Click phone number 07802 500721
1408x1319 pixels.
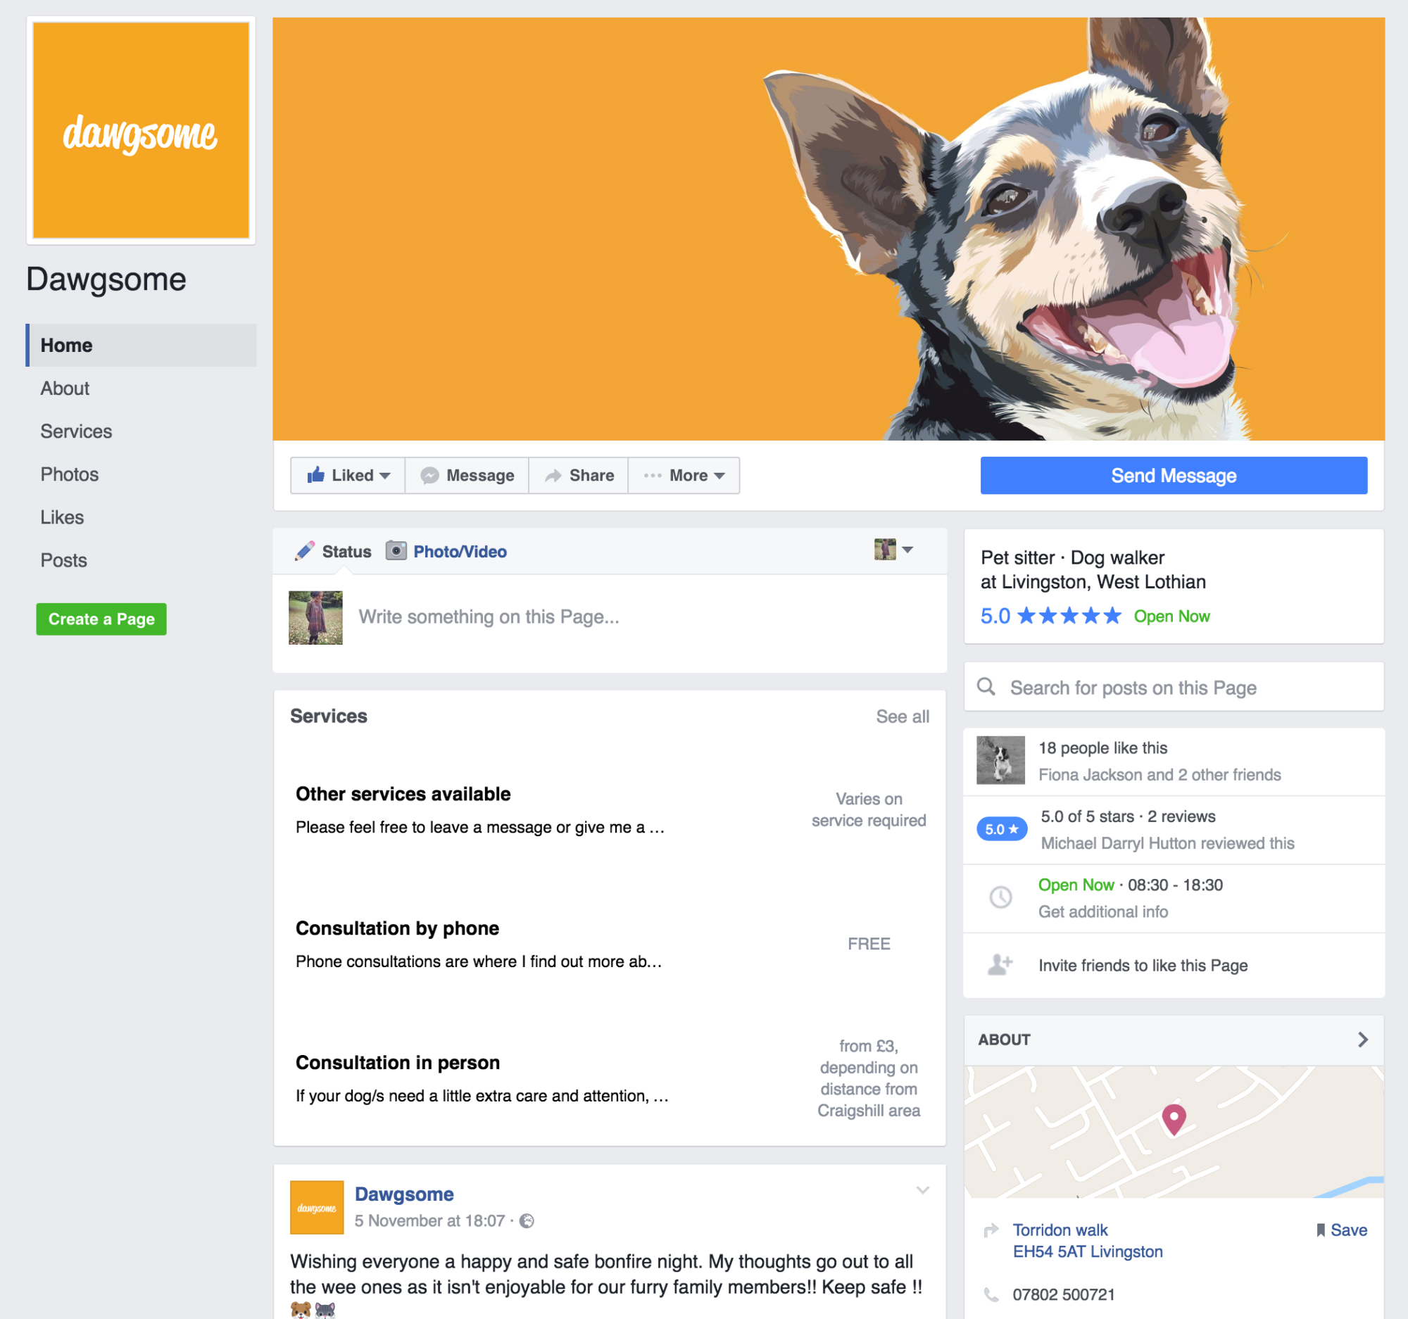click(x=1063, y=1295)
